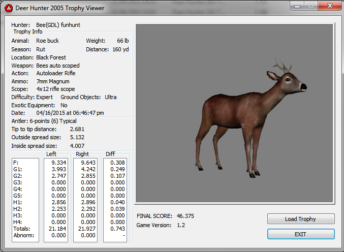344x252 pixels.
Task: Click the Weapon name Bees auto scoped
Action: point(57,66)
